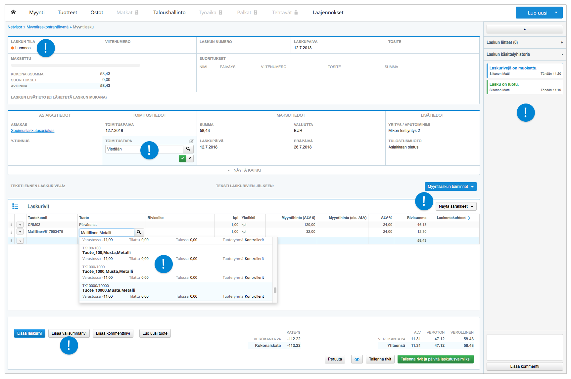Screen dimensions: 571x379
Task: Search delivery methods with magnifier button
Action: tap(188, 149)
